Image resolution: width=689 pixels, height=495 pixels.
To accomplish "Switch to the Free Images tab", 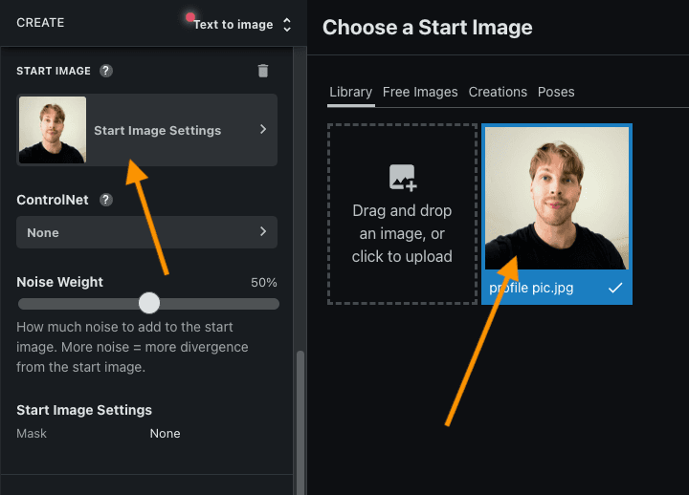I will click(x=420, y=92).
